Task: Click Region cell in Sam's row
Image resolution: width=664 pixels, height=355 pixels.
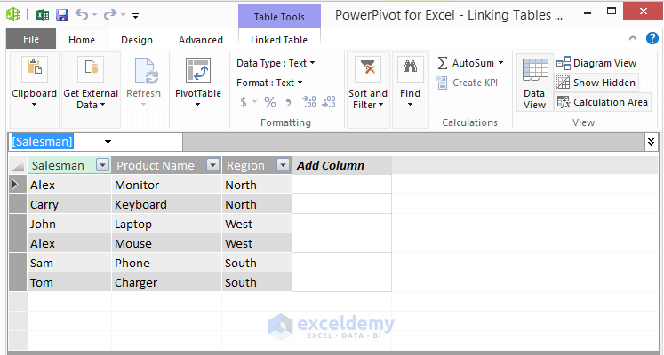Action: [x=257, y=263]
